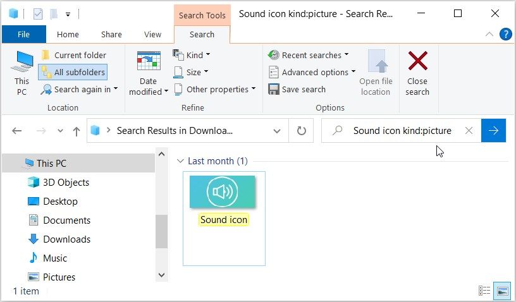
Task: Open Advanced options menu
Action: pos(313,72)
